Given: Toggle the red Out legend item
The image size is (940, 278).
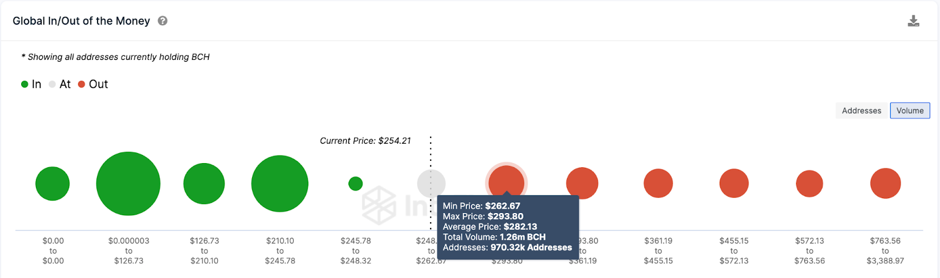Looking at the screenshot, I should click(93, 84).
